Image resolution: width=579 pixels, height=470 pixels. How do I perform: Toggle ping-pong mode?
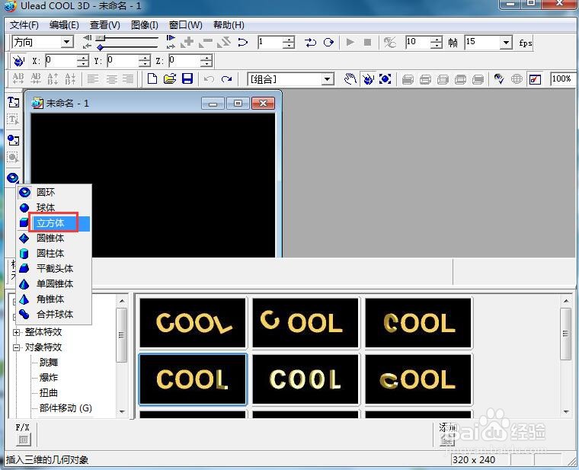pyautogui.click(x=311, y=43)
